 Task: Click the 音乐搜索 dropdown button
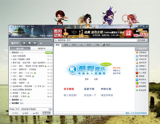click(142, 41)
